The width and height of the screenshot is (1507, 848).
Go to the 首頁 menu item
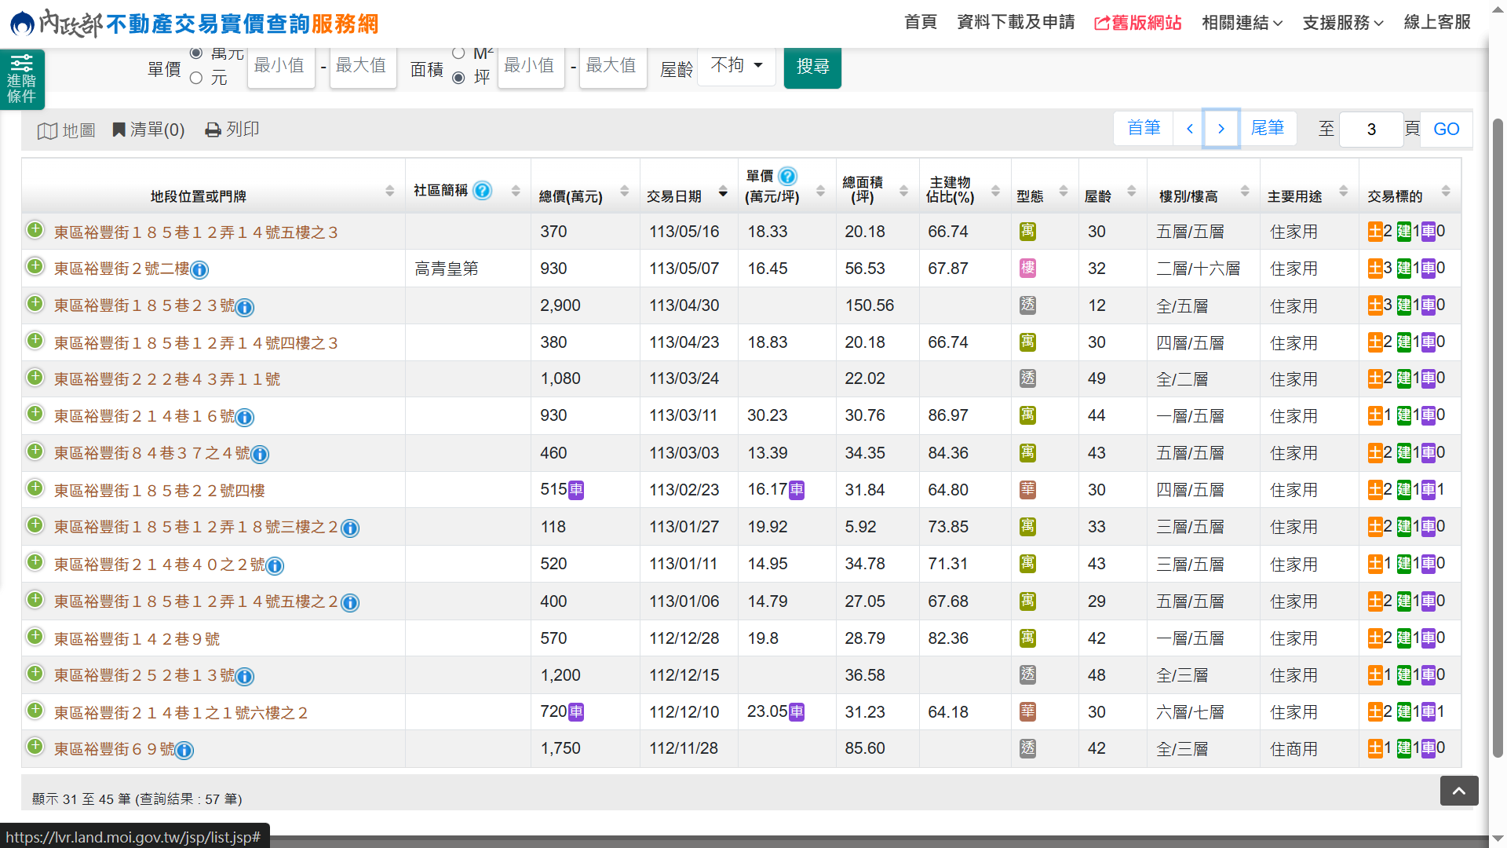pos(920,22)
